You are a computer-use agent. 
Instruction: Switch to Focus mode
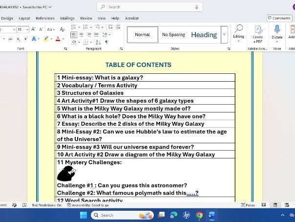pos(248,205)
